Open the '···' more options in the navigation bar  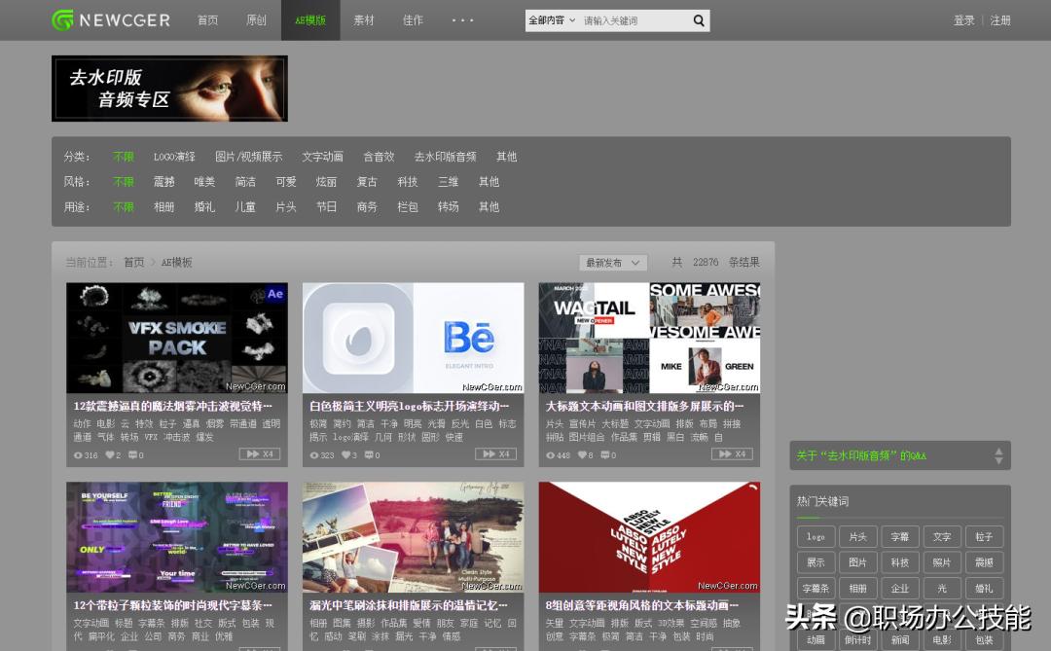462,19
